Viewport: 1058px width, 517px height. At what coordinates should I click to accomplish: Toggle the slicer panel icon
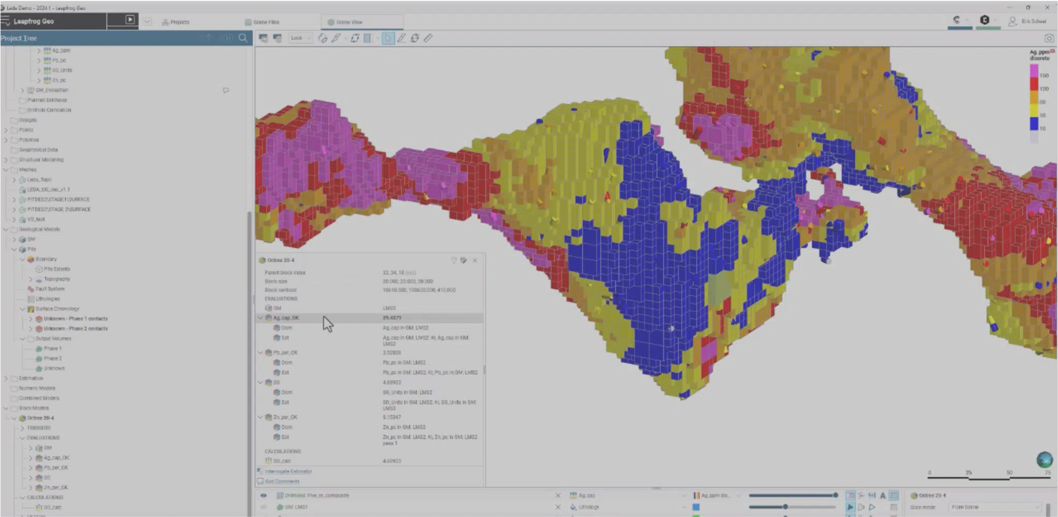pyautogui.click(x=368, y=38)
